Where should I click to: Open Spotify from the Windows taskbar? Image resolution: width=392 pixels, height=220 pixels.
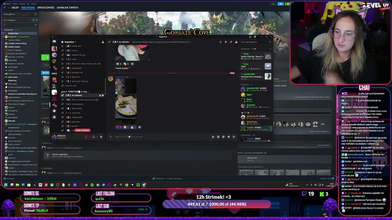coord(92,185)
